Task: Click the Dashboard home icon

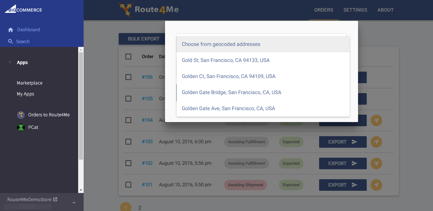Action: coord(11,30)
